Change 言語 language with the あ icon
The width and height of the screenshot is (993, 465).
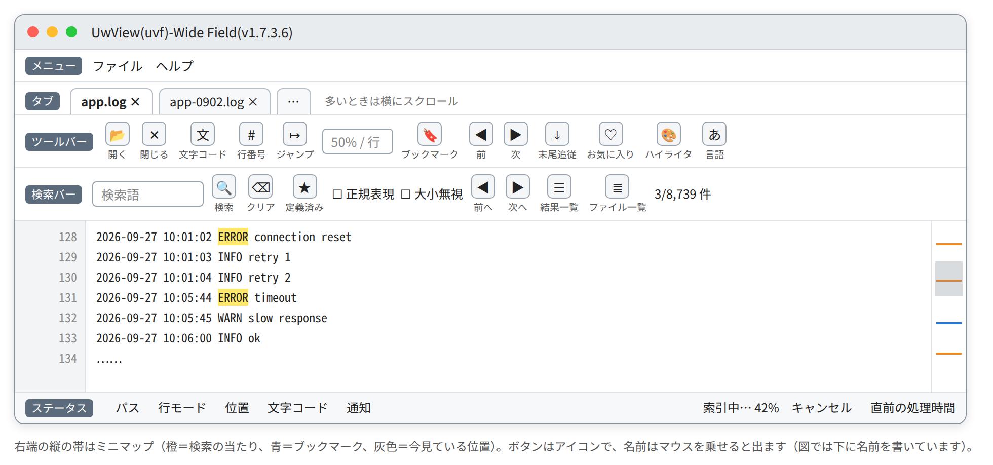click(714, 134)
